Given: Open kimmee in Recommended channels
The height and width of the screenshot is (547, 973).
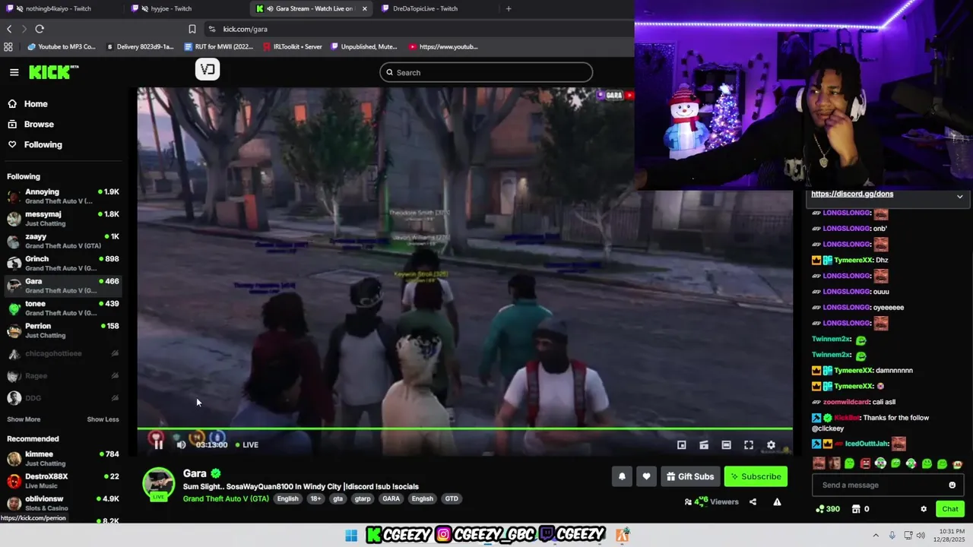Looking at the screenshot, I should [x=63, y=458].
